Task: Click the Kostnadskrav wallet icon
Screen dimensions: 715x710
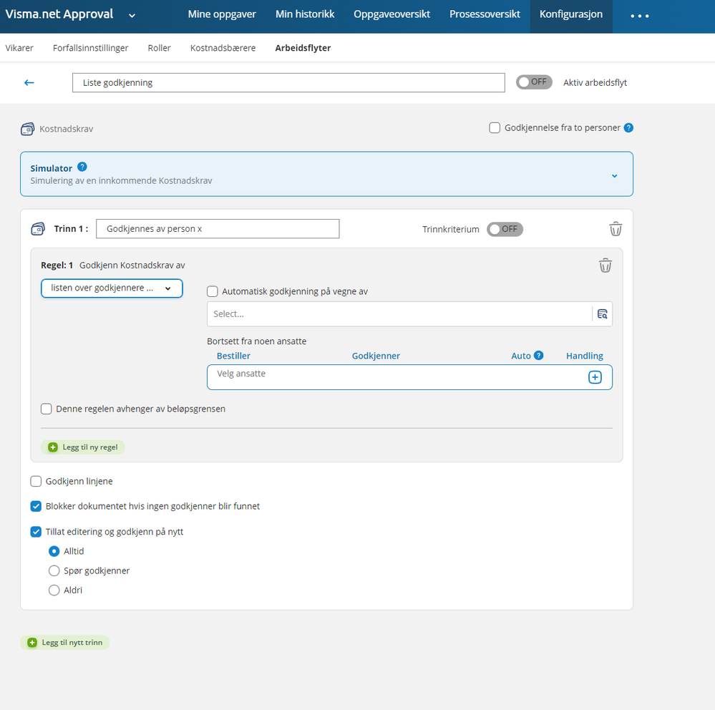Action: (x=27, y=129)
